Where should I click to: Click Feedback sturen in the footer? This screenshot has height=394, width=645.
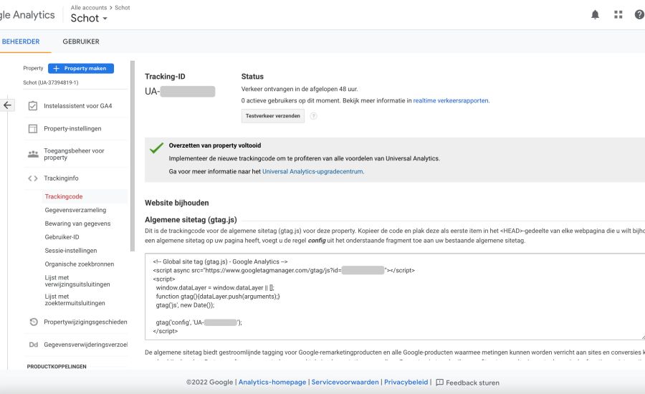467,383
